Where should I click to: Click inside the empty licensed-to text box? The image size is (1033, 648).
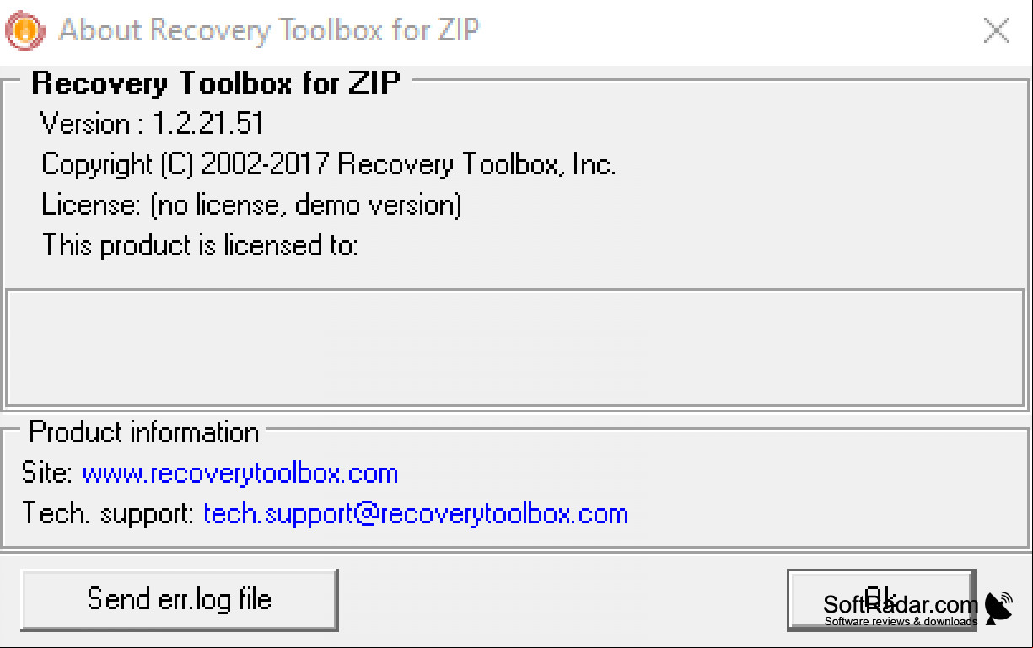515,348
